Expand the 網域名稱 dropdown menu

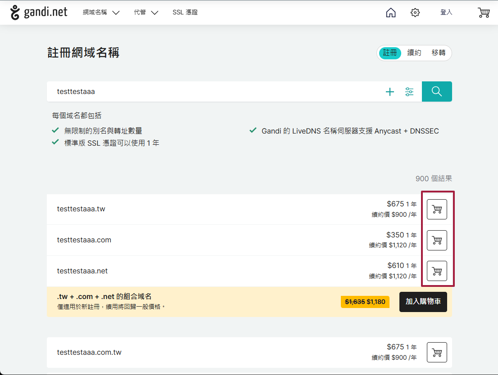[101, 13]
